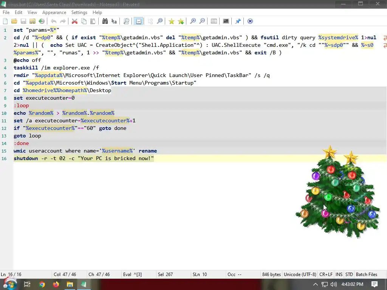The height and width of the screenshot is (290, 387).
Task: Open Find with the binoculars icon
Action: click(x=105, y=21)
